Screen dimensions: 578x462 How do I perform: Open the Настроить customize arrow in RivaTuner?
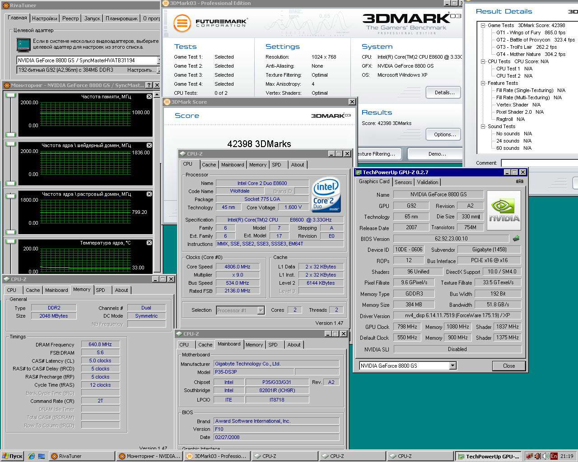(x=158, y=70)
